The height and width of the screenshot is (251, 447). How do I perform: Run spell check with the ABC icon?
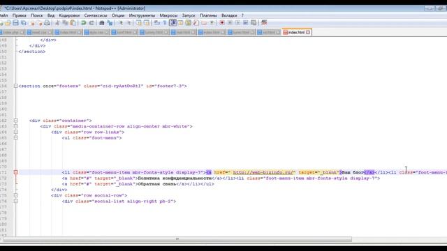coord(264,22)
